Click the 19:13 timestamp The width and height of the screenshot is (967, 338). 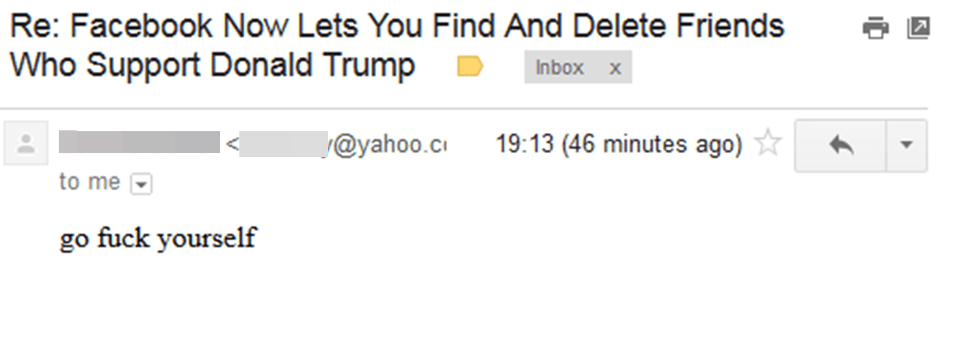click(x=525, y=145)
